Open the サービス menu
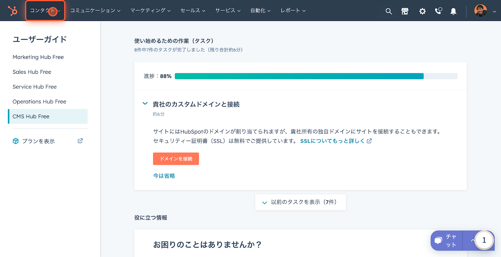This screenshot has height=257, width=501. point(228,11)
